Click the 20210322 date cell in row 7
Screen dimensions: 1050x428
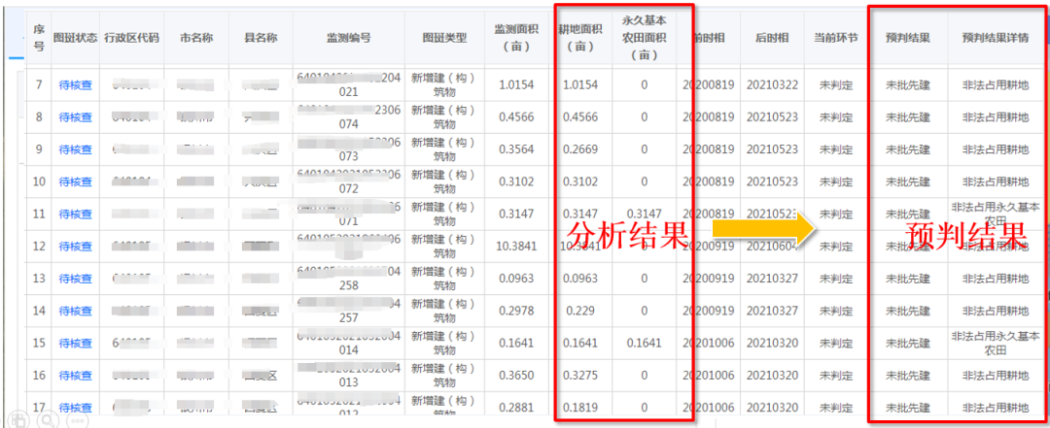[772, 85]
